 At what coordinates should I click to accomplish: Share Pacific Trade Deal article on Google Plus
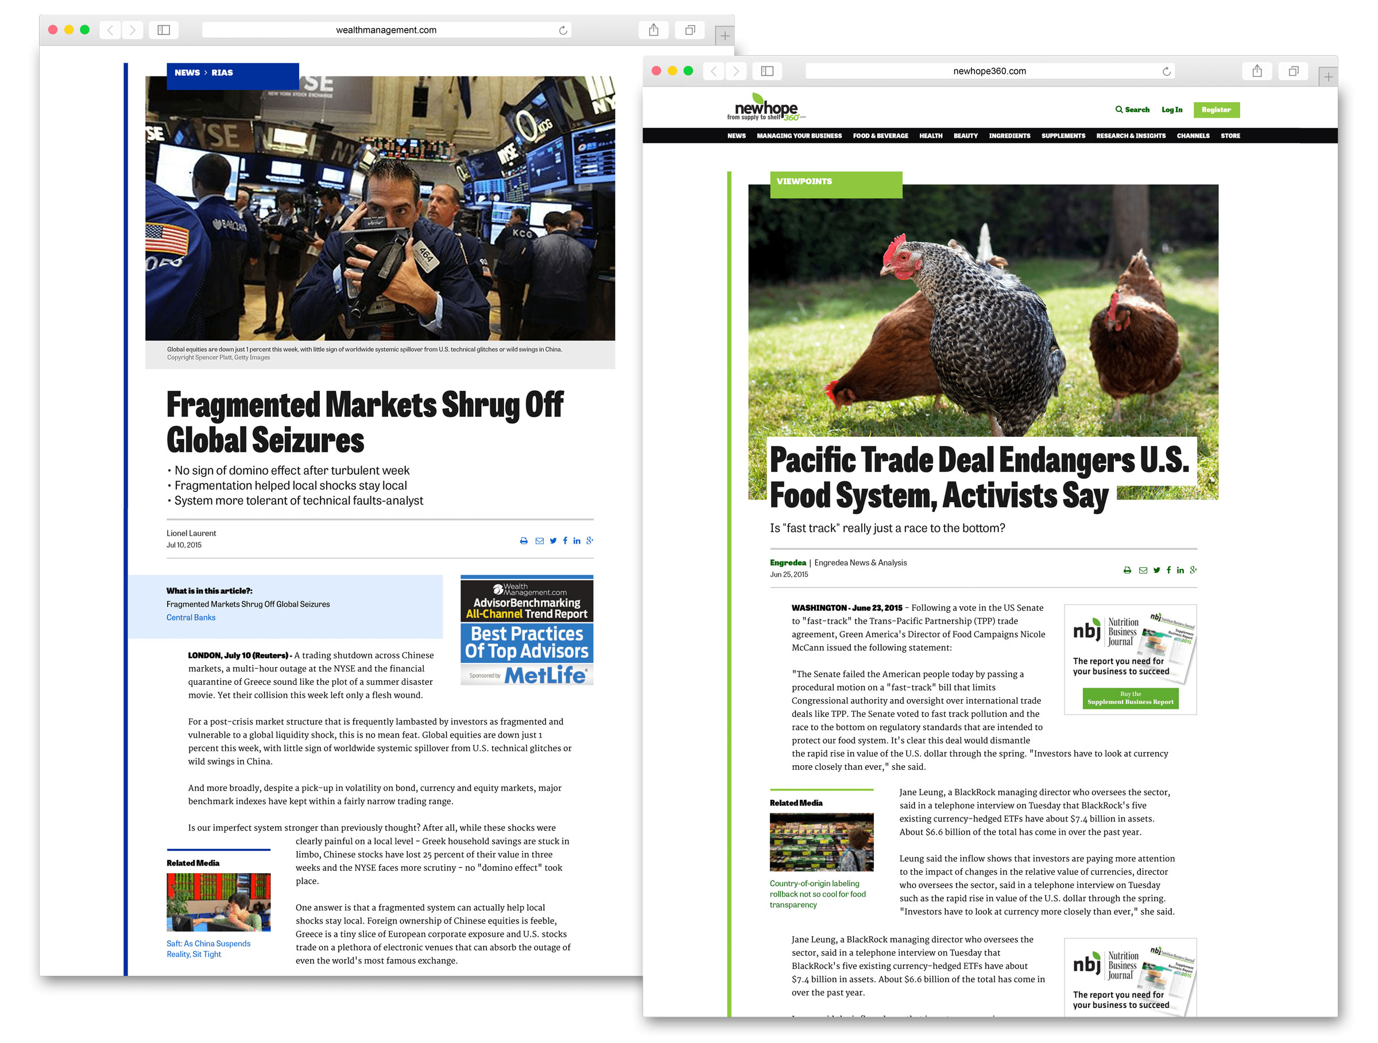(1194, 570)
